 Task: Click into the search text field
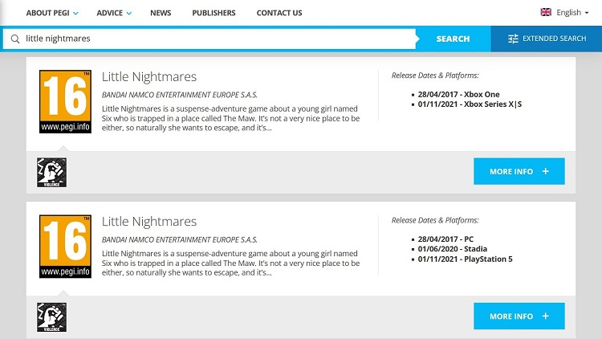tap(217, 39)
